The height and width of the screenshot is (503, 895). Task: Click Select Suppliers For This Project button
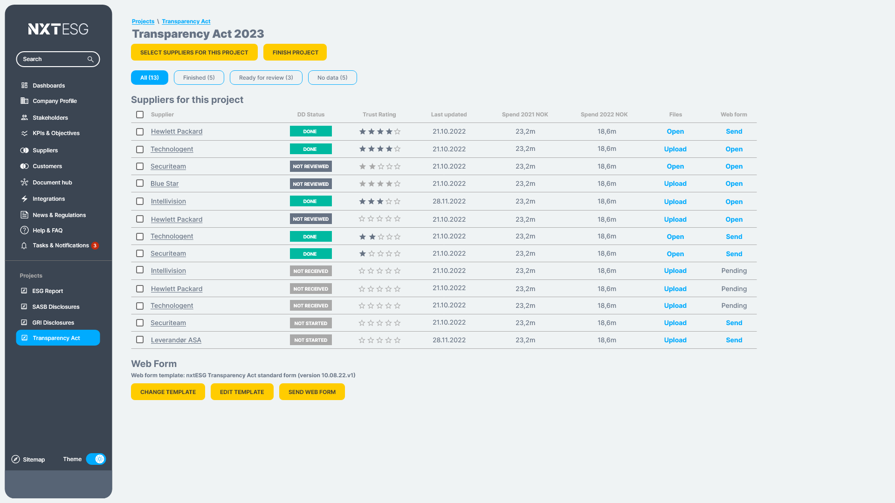tap(194, 52)
